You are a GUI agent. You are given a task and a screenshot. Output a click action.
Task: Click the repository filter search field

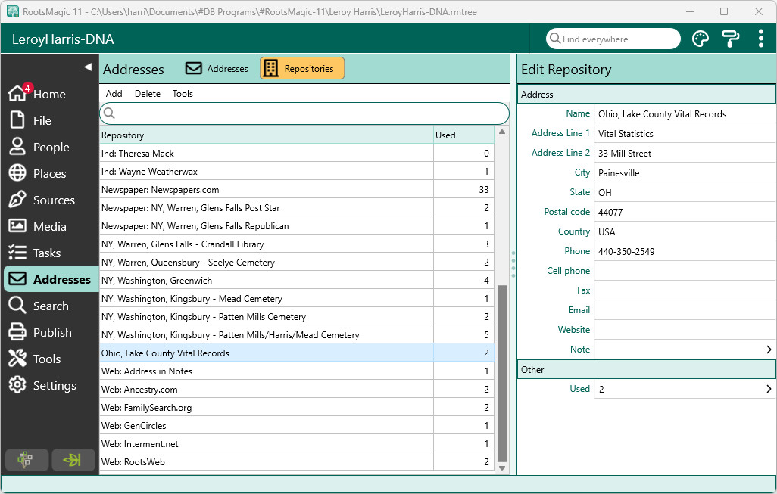click(x=304, y=113)
